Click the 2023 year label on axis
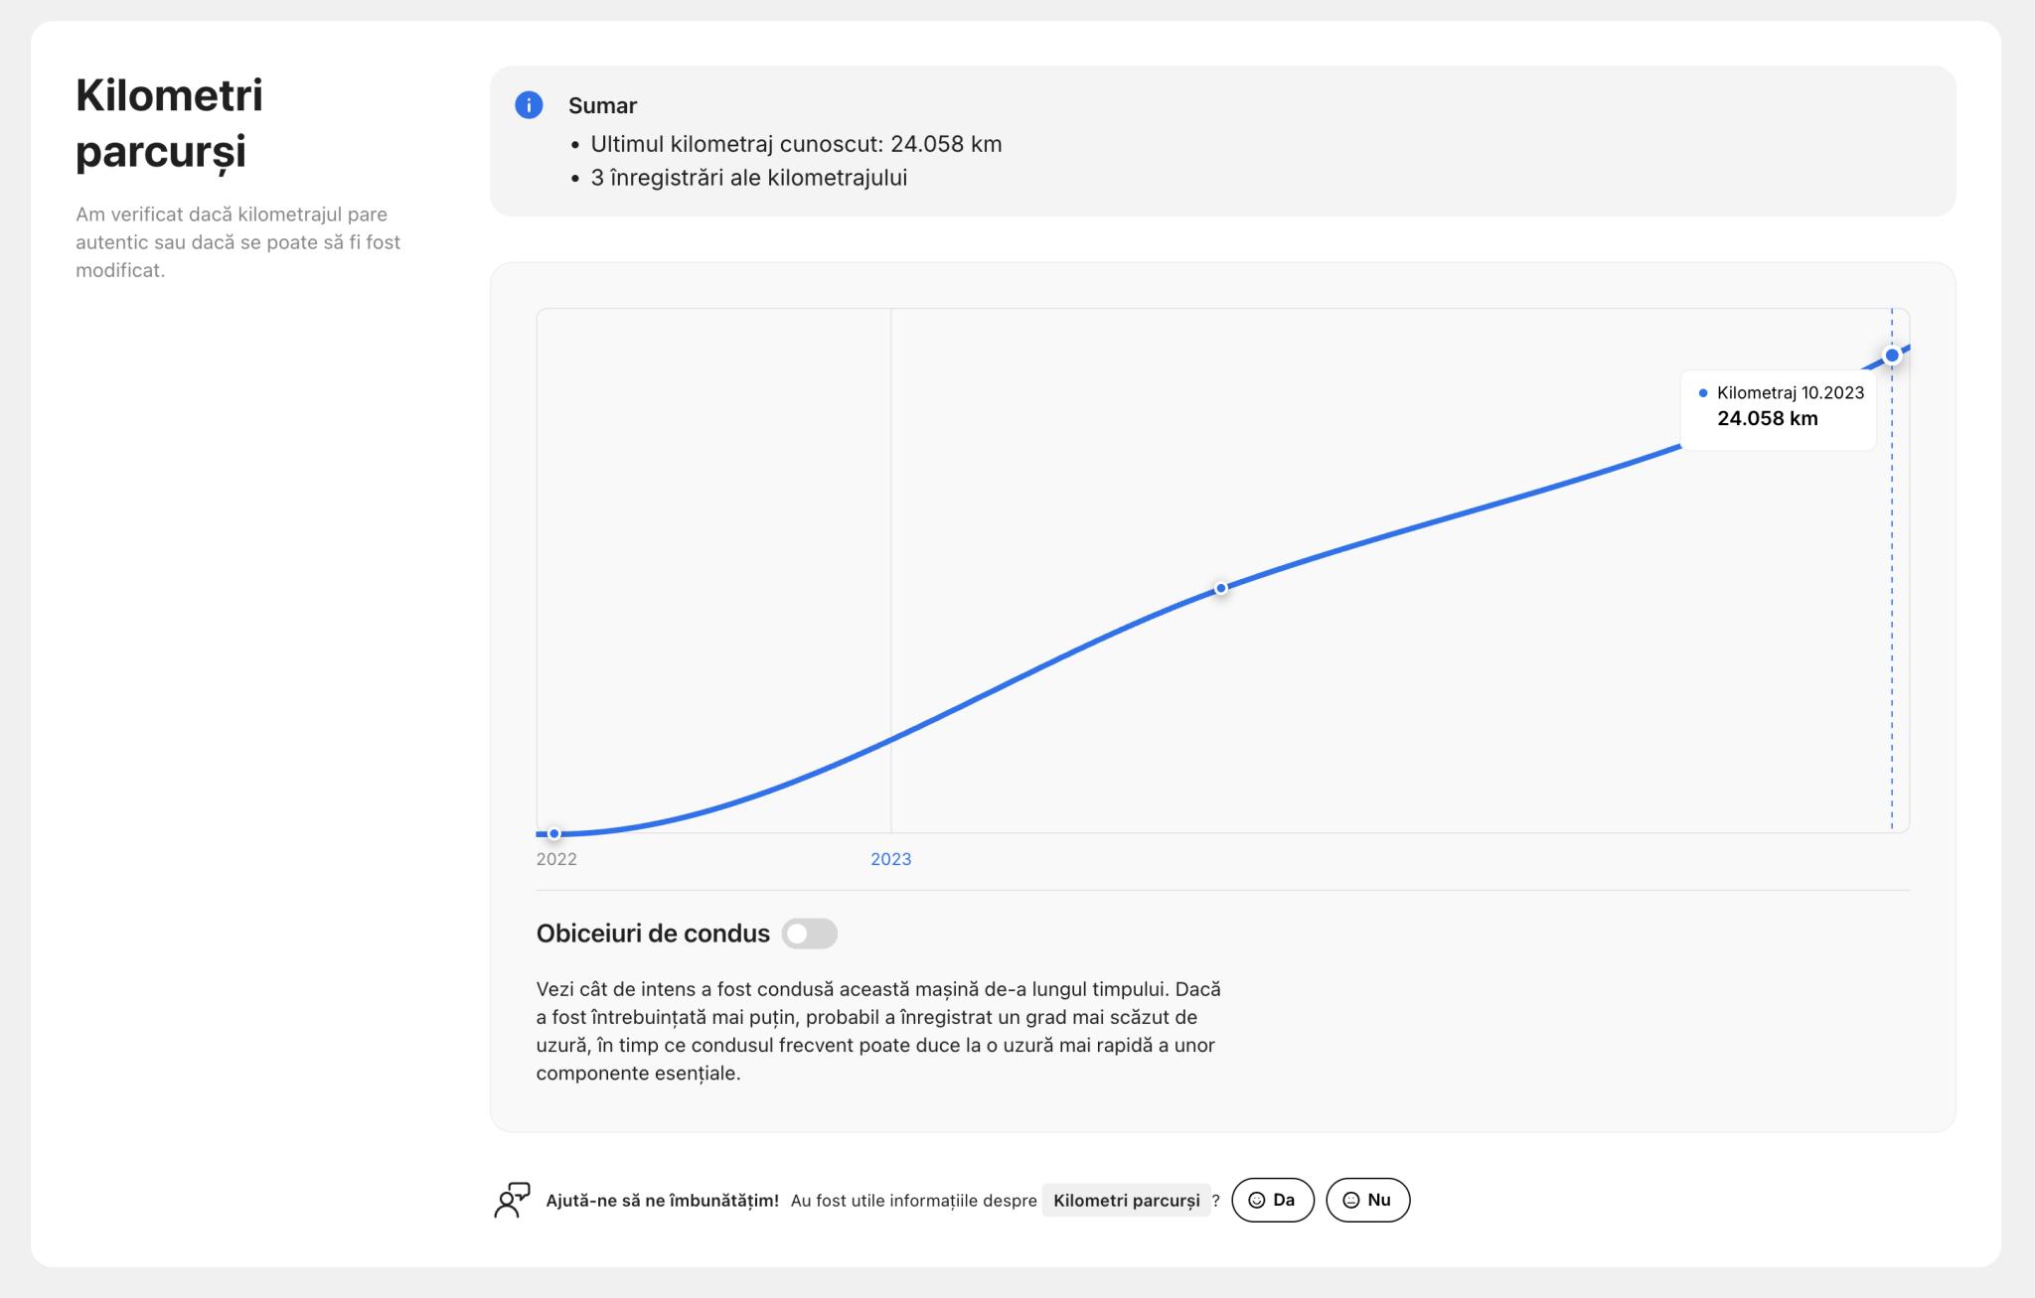 tap(890, 859)
